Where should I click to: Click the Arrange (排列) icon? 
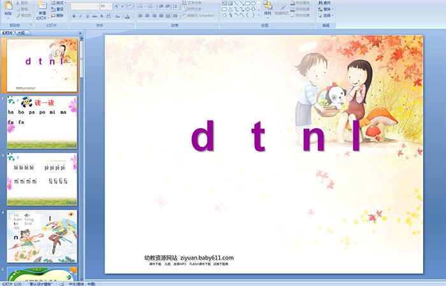coord(267,8)
